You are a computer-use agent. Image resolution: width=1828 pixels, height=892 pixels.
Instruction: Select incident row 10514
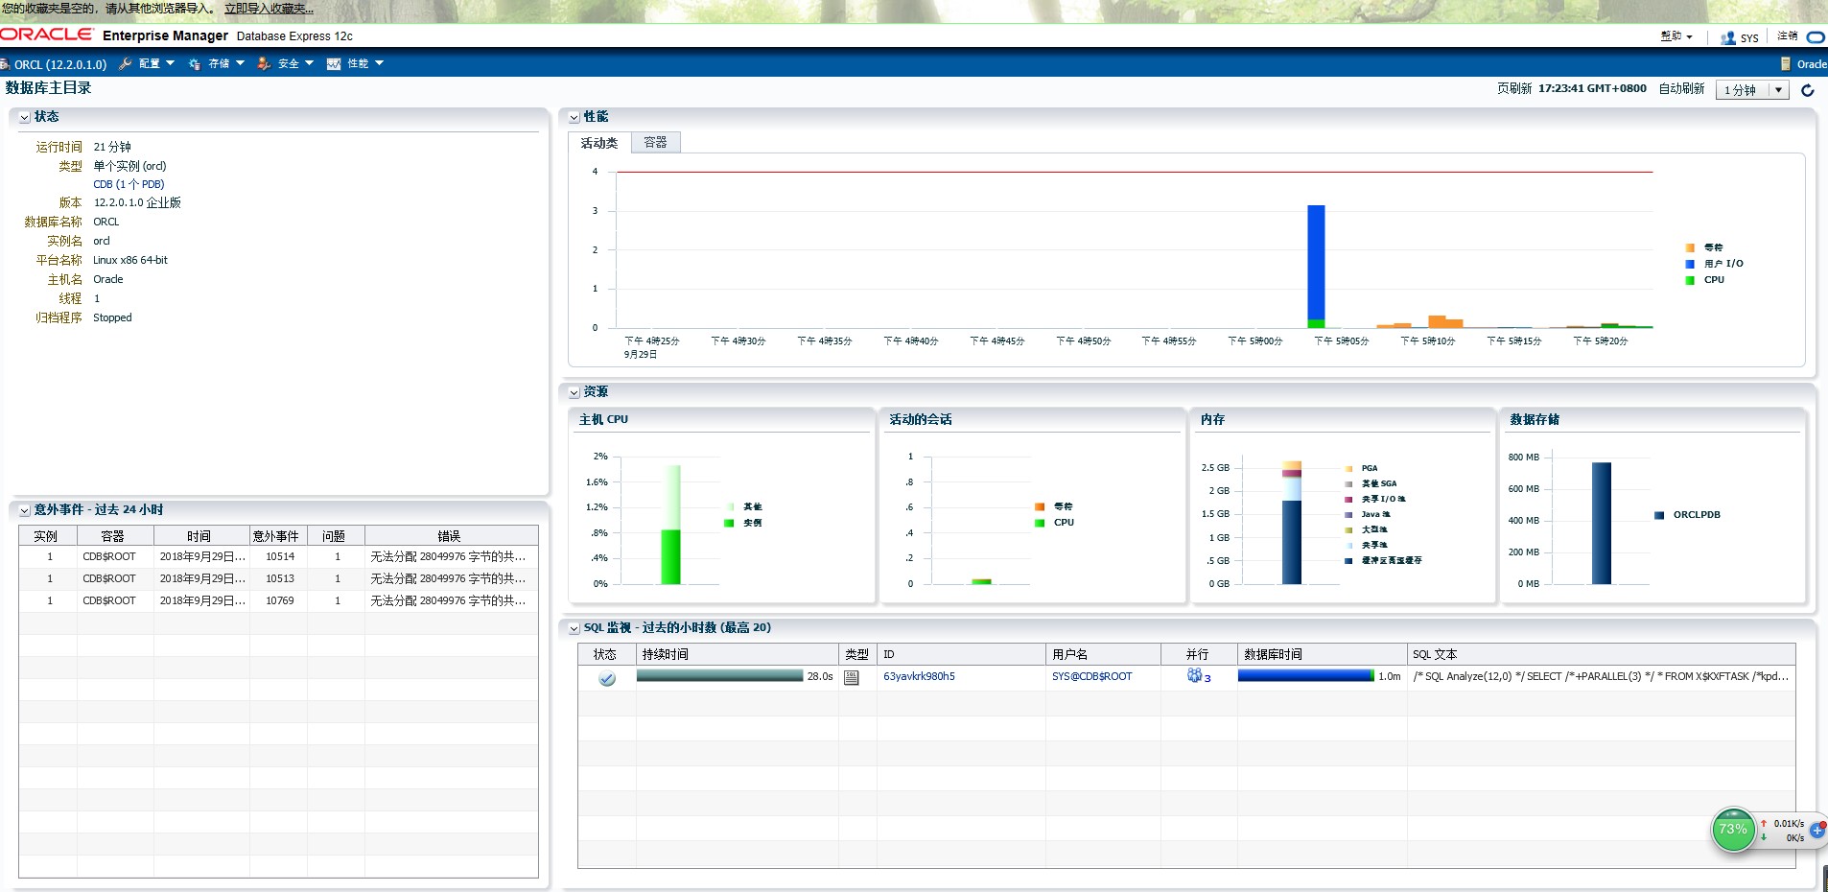pyautogui.click(x=278, y=556)
